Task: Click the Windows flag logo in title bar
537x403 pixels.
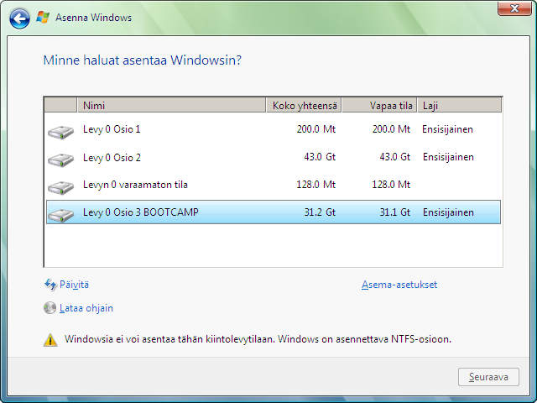Action: pos(43,17)
